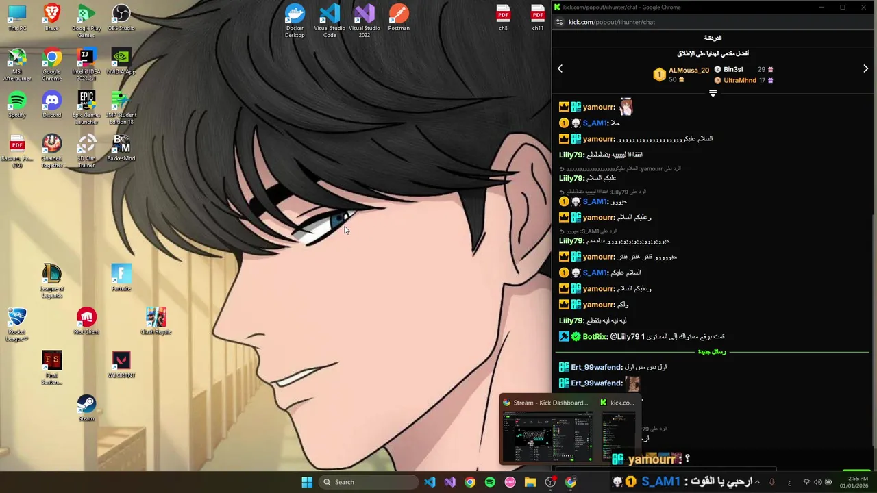Open Spotify from the taskbar
877x493 pixels.
click(x=490, y=482)
